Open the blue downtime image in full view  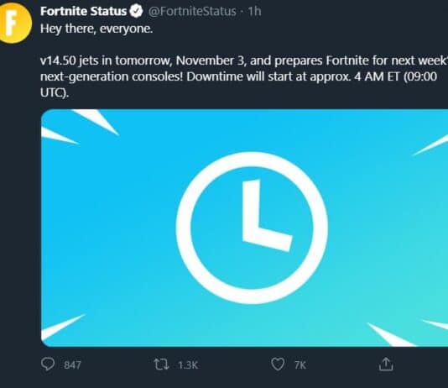click(245, 228)
